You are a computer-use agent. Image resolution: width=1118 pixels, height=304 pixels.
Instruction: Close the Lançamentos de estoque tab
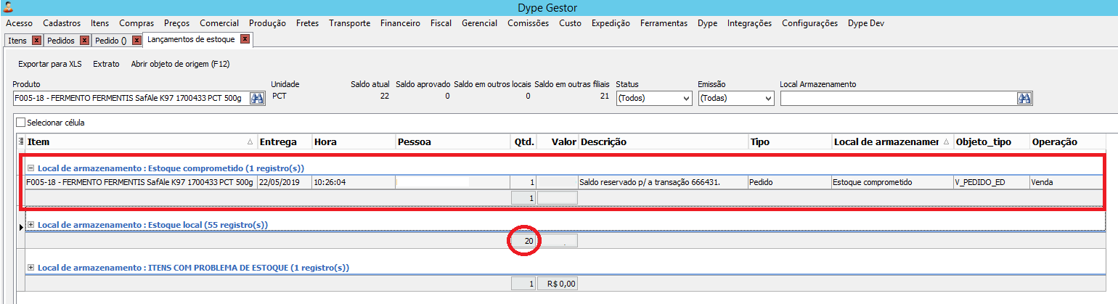click(x=245, y=39)
